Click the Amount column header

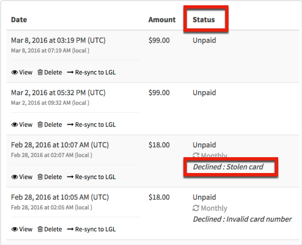162,19
